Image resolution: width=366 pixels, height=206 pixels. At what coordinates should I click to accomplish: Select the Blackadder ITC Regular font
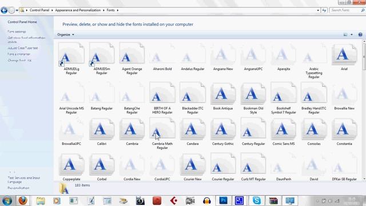193,93
